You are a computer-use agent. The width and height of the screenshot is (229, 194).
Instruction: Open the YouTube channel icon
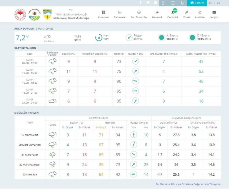(155, 3)
